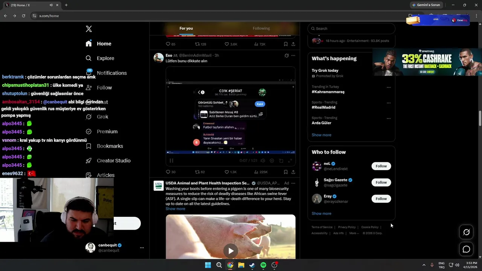482x271 pixels.
Task: Open floating messages chat button
Action: pos(466,249)
